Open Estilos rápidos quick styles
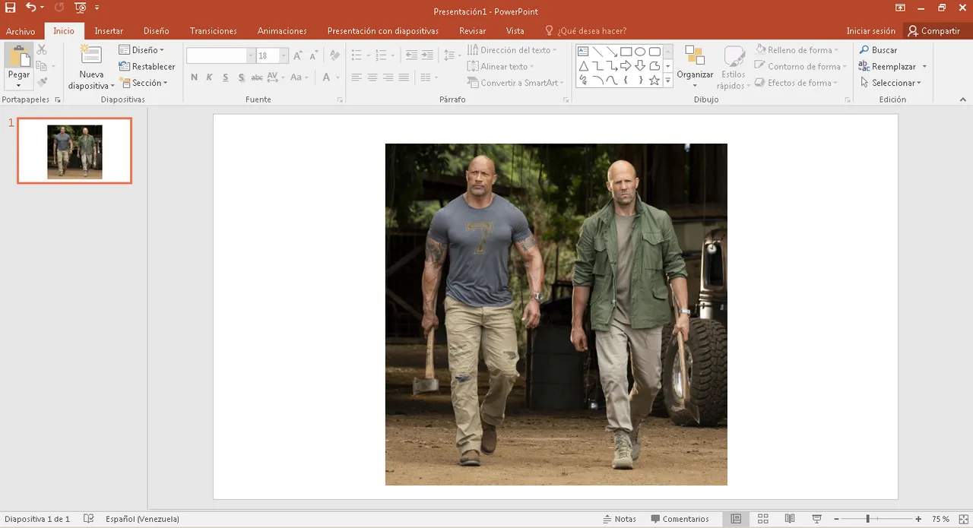This screenshot has height=528, width=973. coord(734,67)
